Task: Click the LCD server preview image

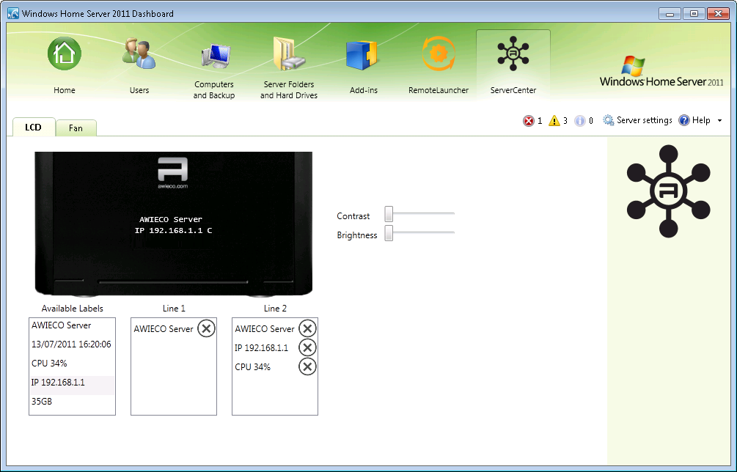Action: pyautogui.click(x=174, y=224)
